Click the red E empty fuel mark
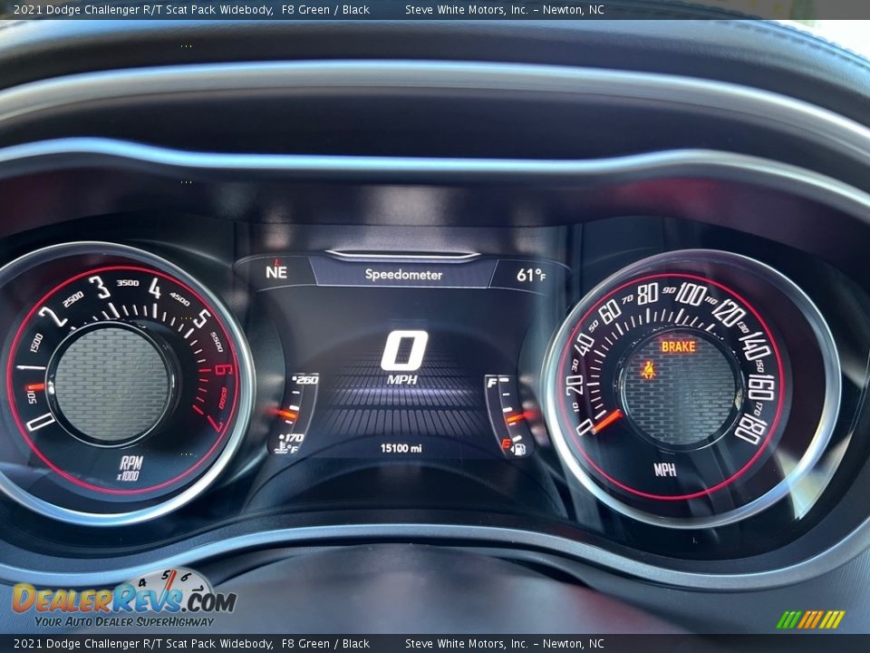This screenshot has width=870, height=653. (x=506, y=443)
